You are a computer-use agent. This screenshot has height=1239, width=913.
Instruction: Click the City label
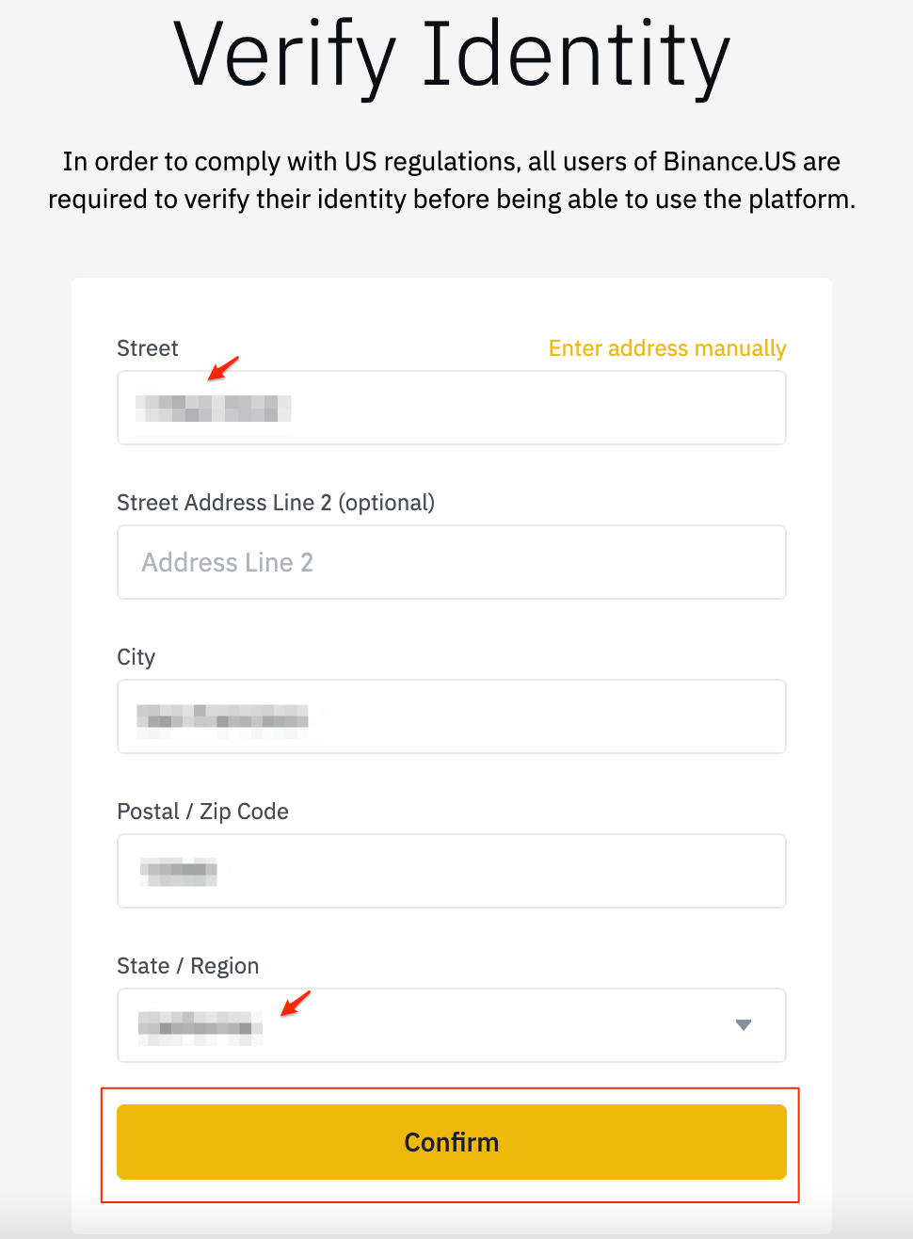click(136, 657)
